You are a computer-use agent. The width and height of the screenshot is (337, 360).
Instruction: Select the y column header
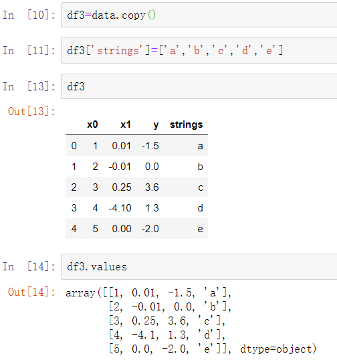pos(156,125)
